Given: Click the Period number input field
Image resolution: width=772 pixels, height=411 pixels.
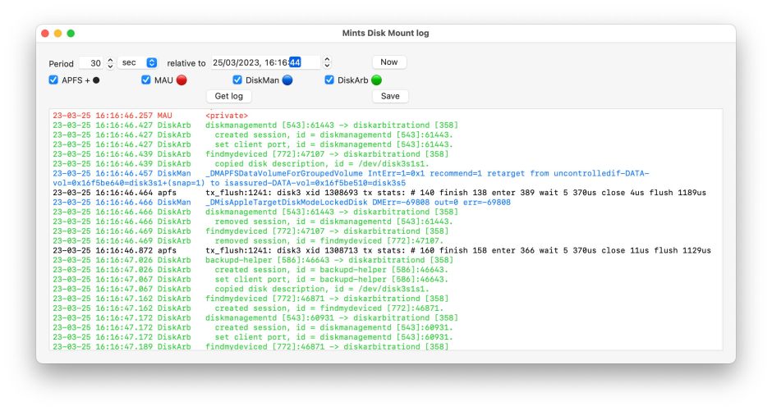Looking at the screenshot, I should coord(92,63).
